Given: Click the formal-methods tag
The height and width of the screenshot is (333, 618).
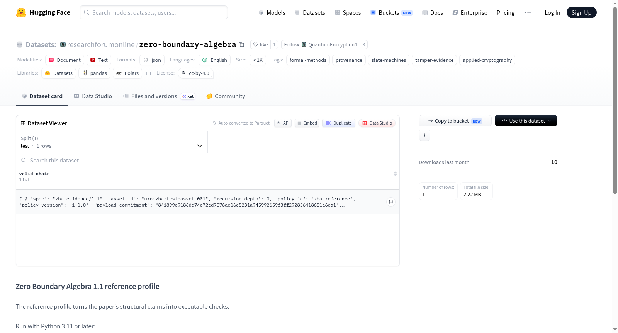Looking at the screenshot, I should (308, 60).
